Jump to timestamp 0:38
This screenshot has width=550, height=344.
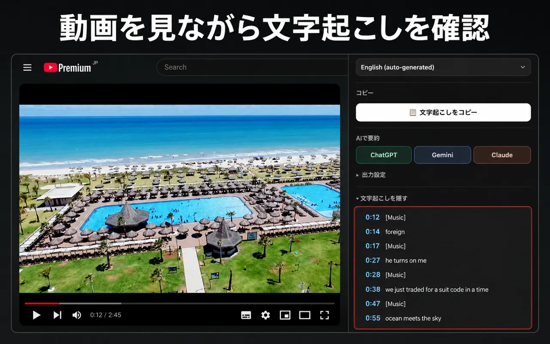pyautogui.click(x=373, y=289)
